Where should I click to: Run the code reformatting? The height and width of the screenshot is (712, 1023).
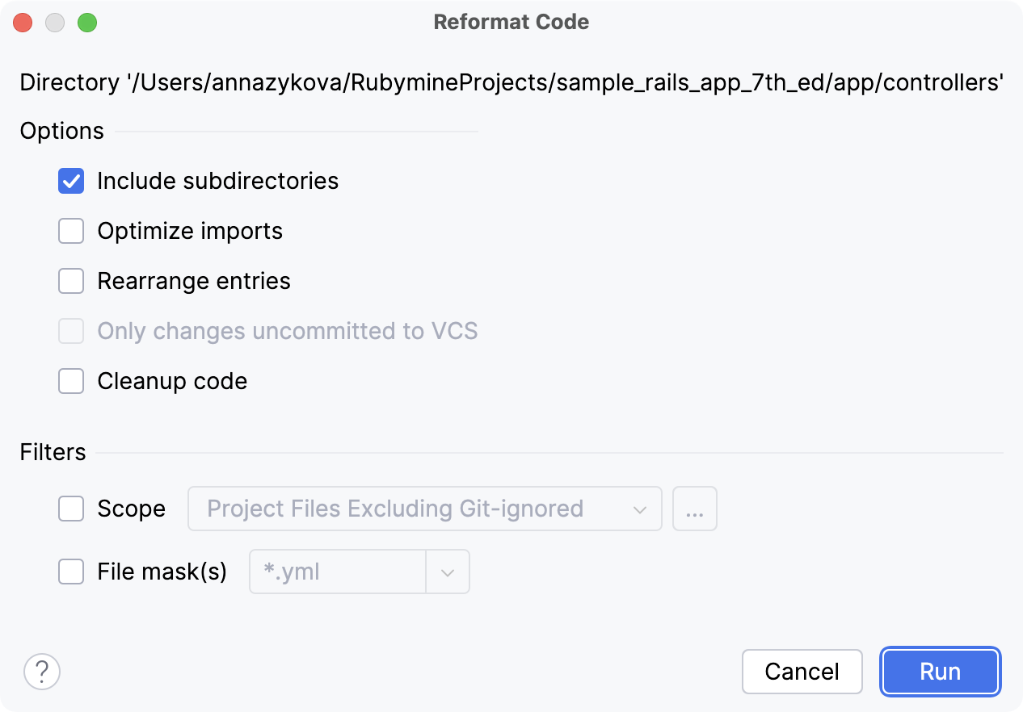click(x=940, y=672)
